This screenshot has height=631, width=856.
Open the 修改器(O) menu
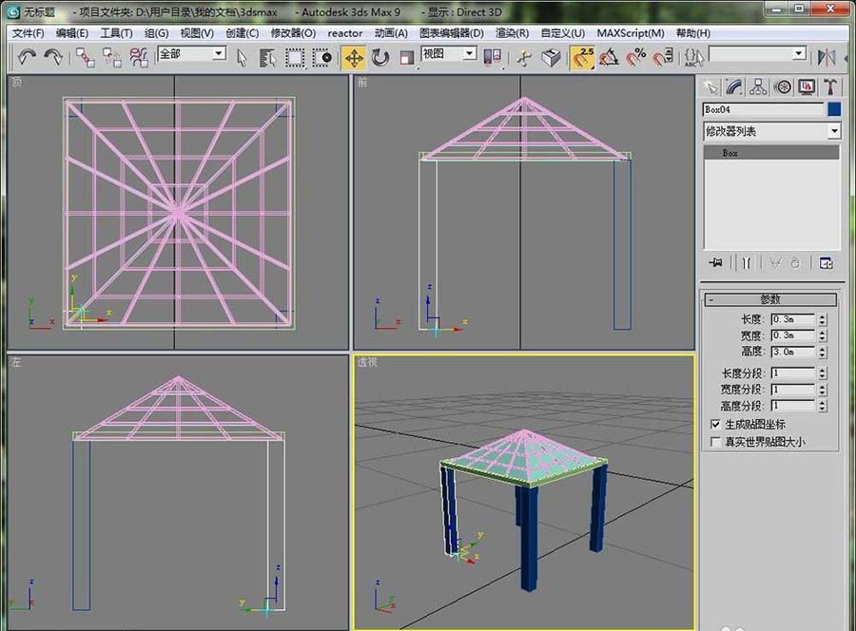coord(293,33)
